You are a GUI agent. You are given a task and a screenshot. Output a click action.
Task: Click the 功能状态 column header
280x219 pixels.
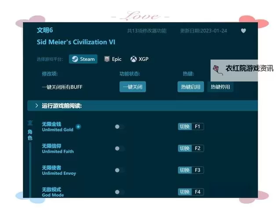click(x=130, y=74)
